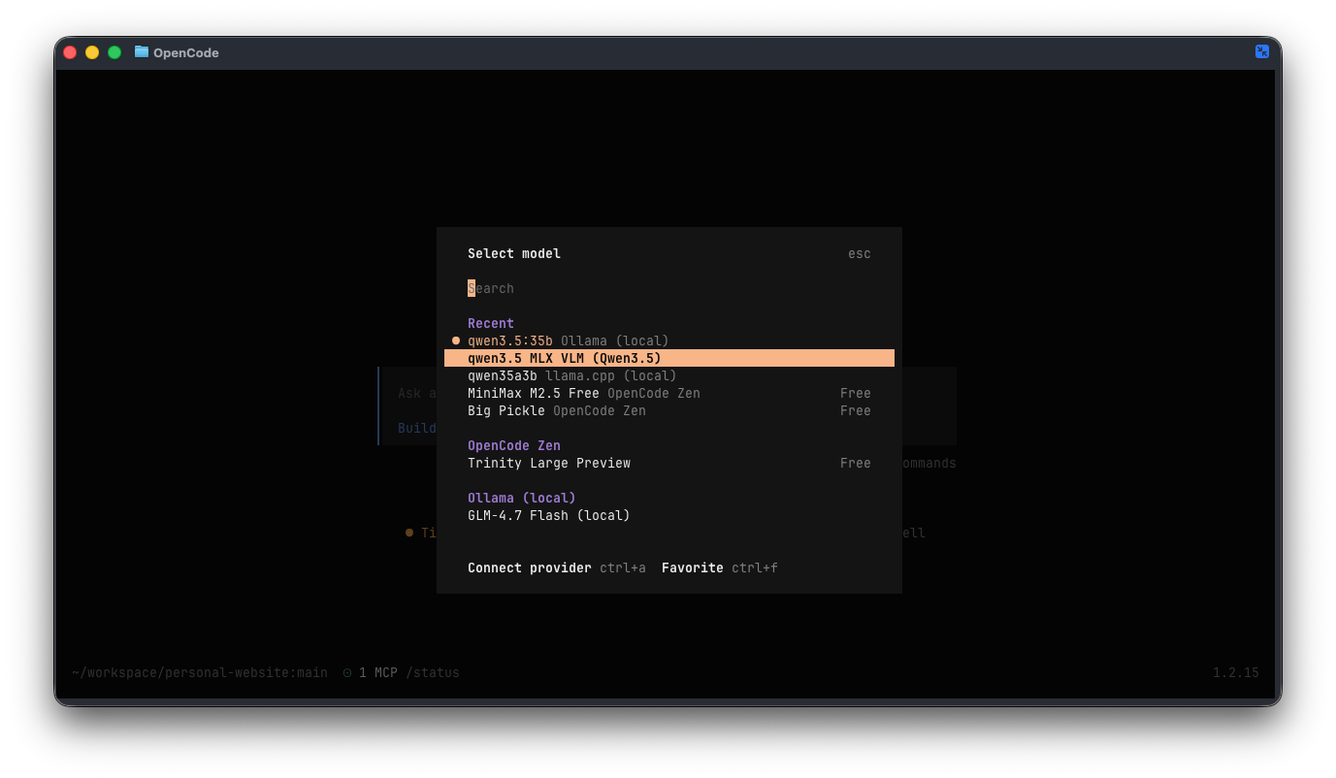The width and height of the screenshot is (1336, 778).
Task: Select the qwen3.5:35b Ollama model
Action: [568, 340]
